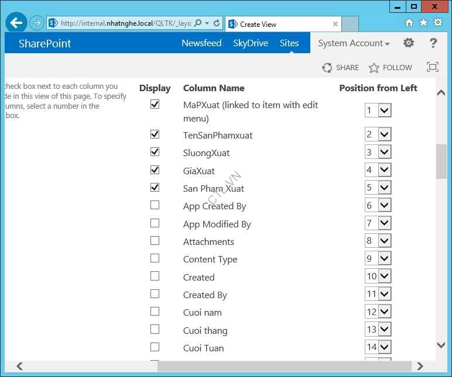Click the focus on content icon
The width and height of the screenshot is (452, 377).
point(433,67)
